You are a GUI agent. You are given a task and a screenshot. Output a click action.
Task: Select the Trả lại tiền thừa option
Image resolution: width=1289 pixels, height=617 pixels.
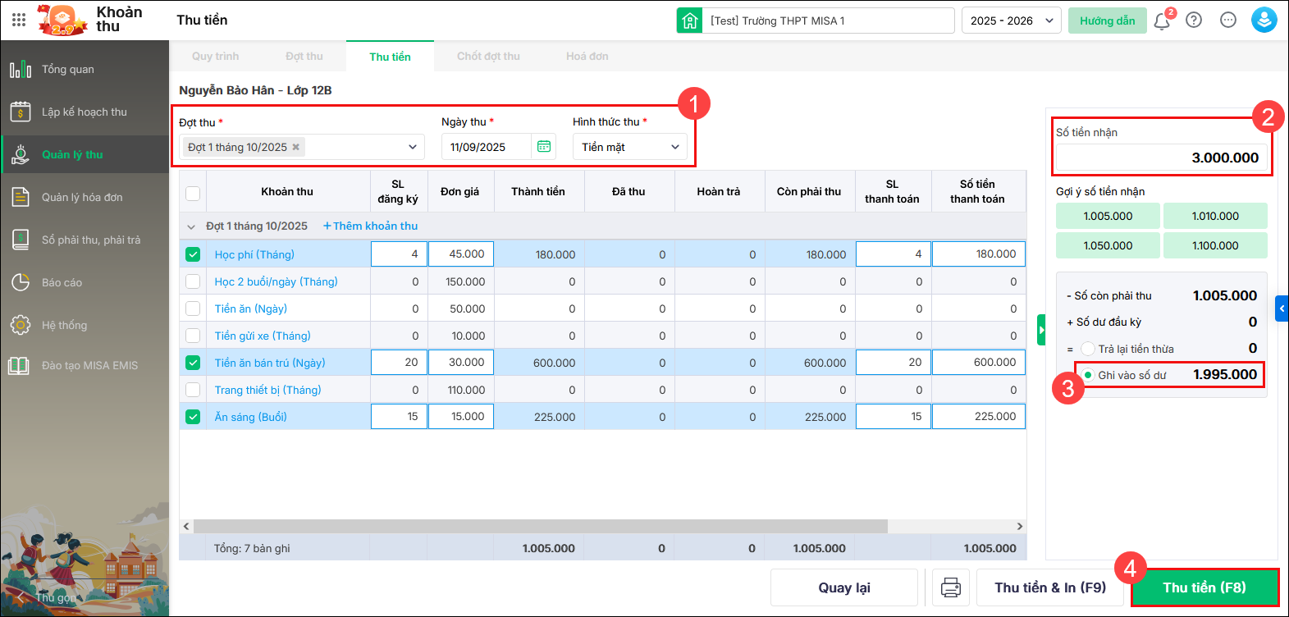click(1088, 349)
